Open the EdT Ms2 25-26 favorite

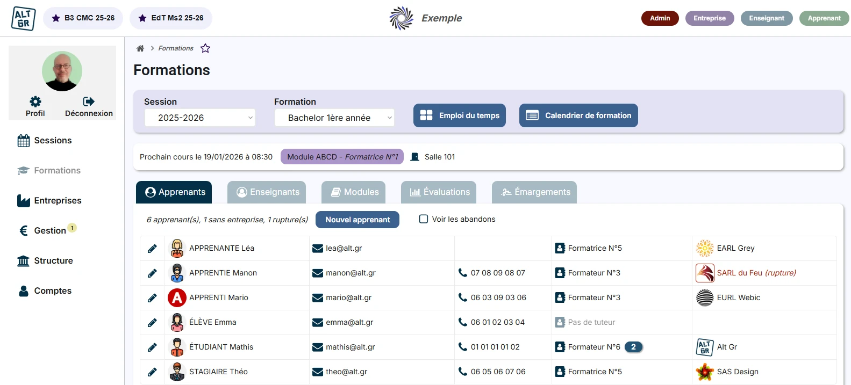[x=171, y=18]
